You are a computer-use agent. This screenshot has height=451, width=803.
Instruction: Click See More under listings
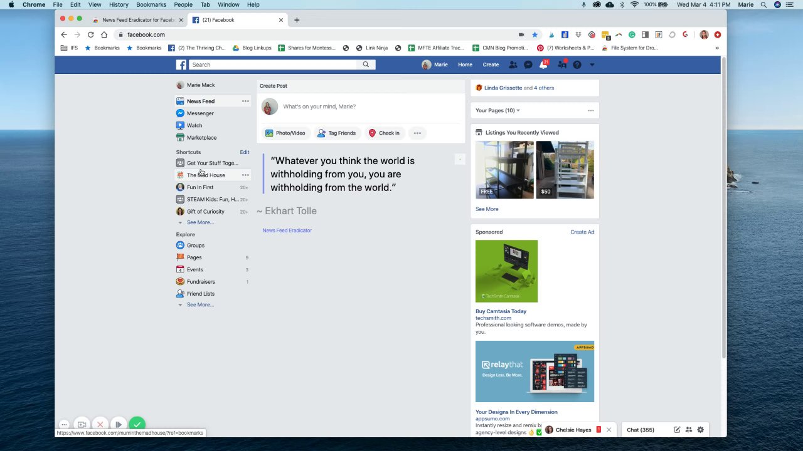pyautogui.click(x=487, y=209)
